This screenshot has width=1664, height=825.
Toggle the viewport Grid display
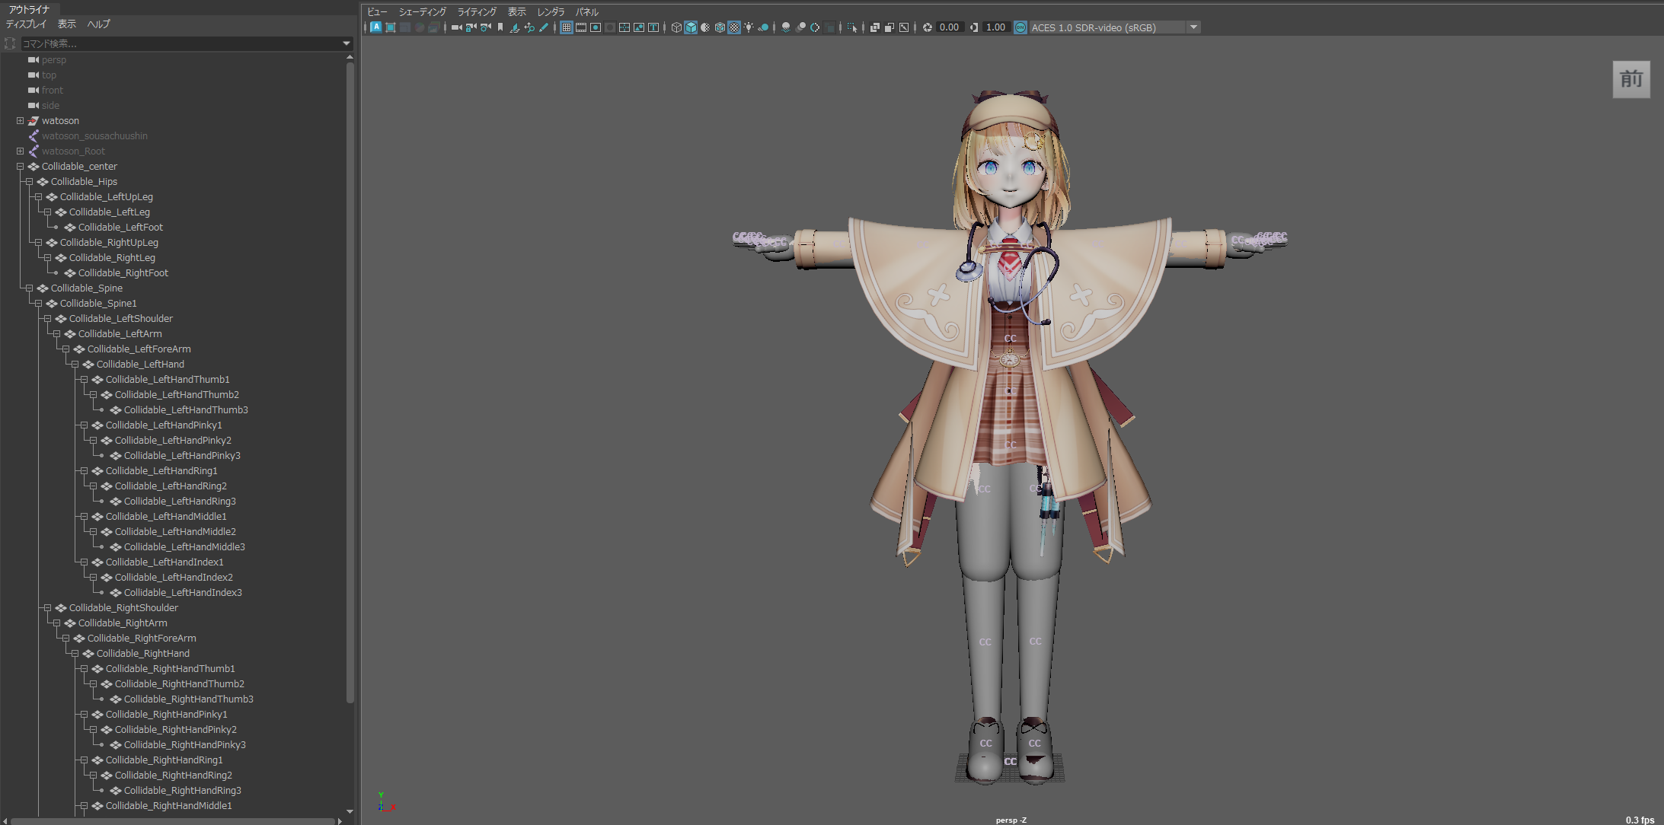(x=567, y=27)
